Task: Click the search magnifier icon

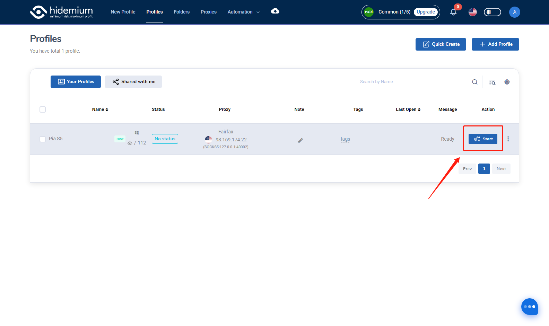Action: tap(474, 82)
